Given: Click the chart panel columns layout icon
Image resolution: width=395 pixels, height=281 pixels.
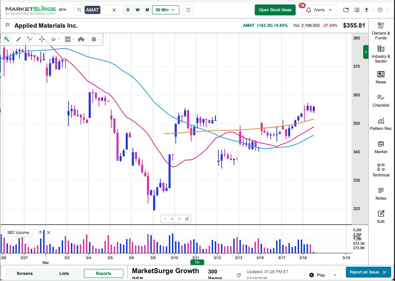Looking at the screenshot, I should pos(67,39).
